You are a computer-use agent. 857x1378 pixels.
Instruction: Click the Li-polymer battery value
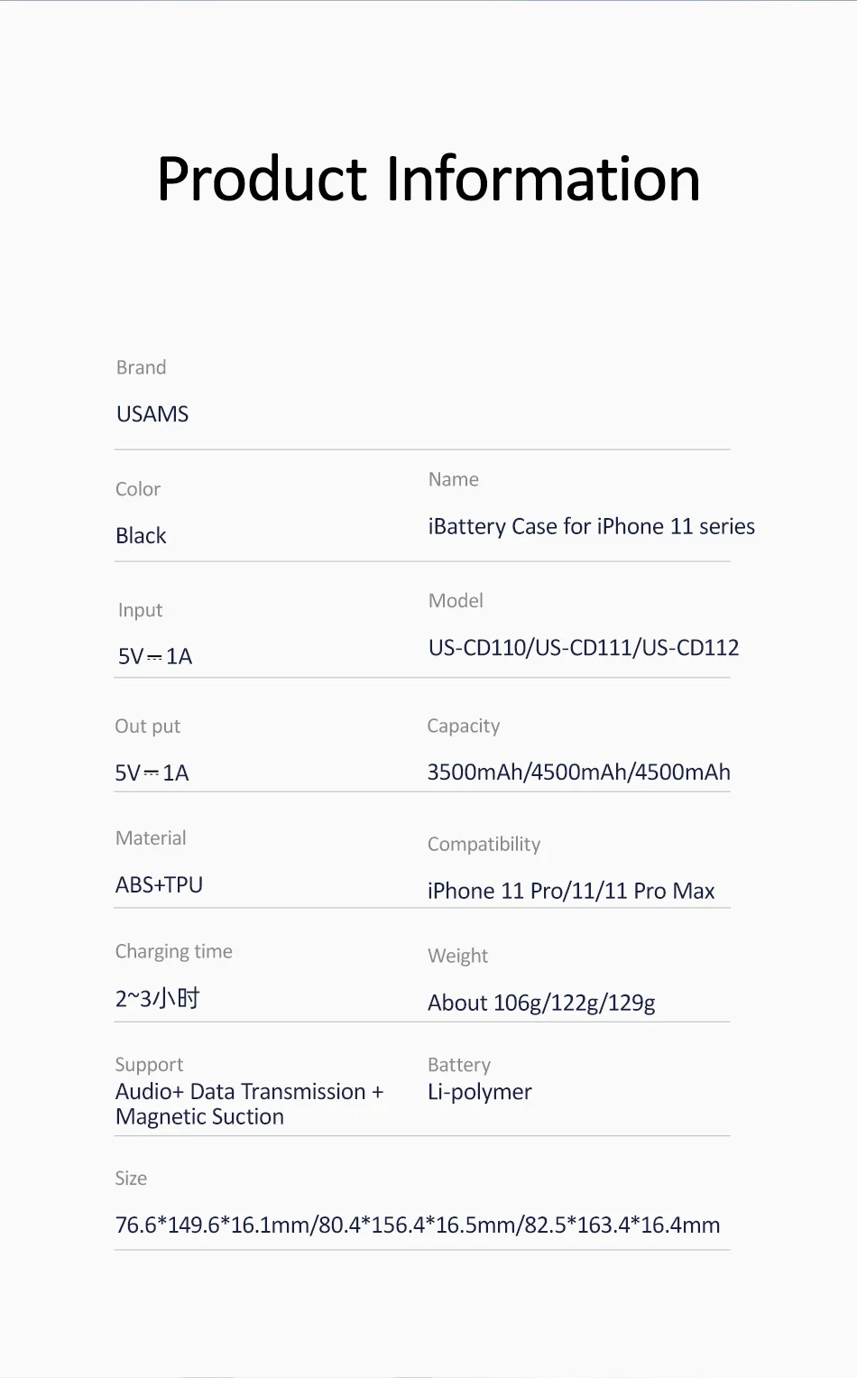[479, 1092]
